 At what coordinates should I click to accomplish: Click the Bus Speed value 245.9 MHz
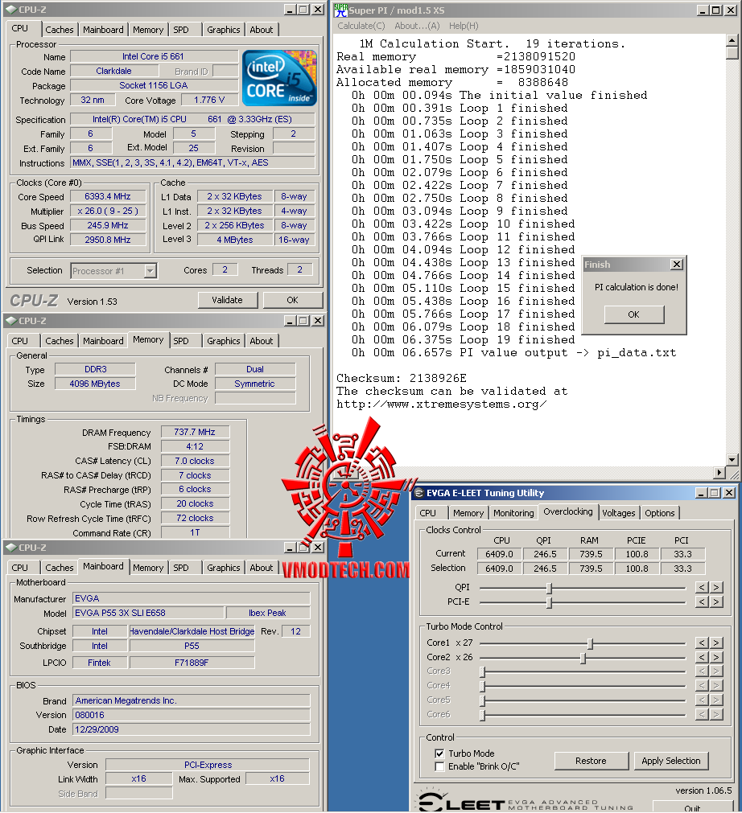click(108, 225)
